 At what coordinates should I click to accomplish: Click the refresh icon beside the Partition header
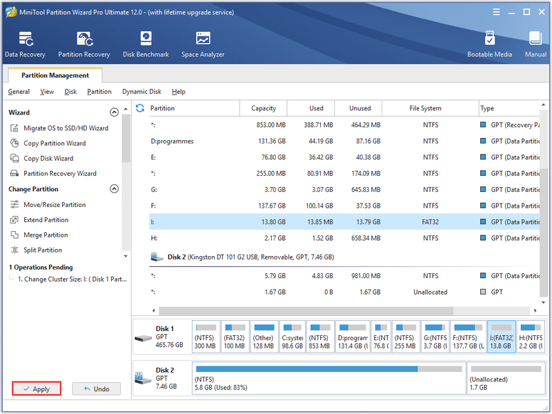140,108
